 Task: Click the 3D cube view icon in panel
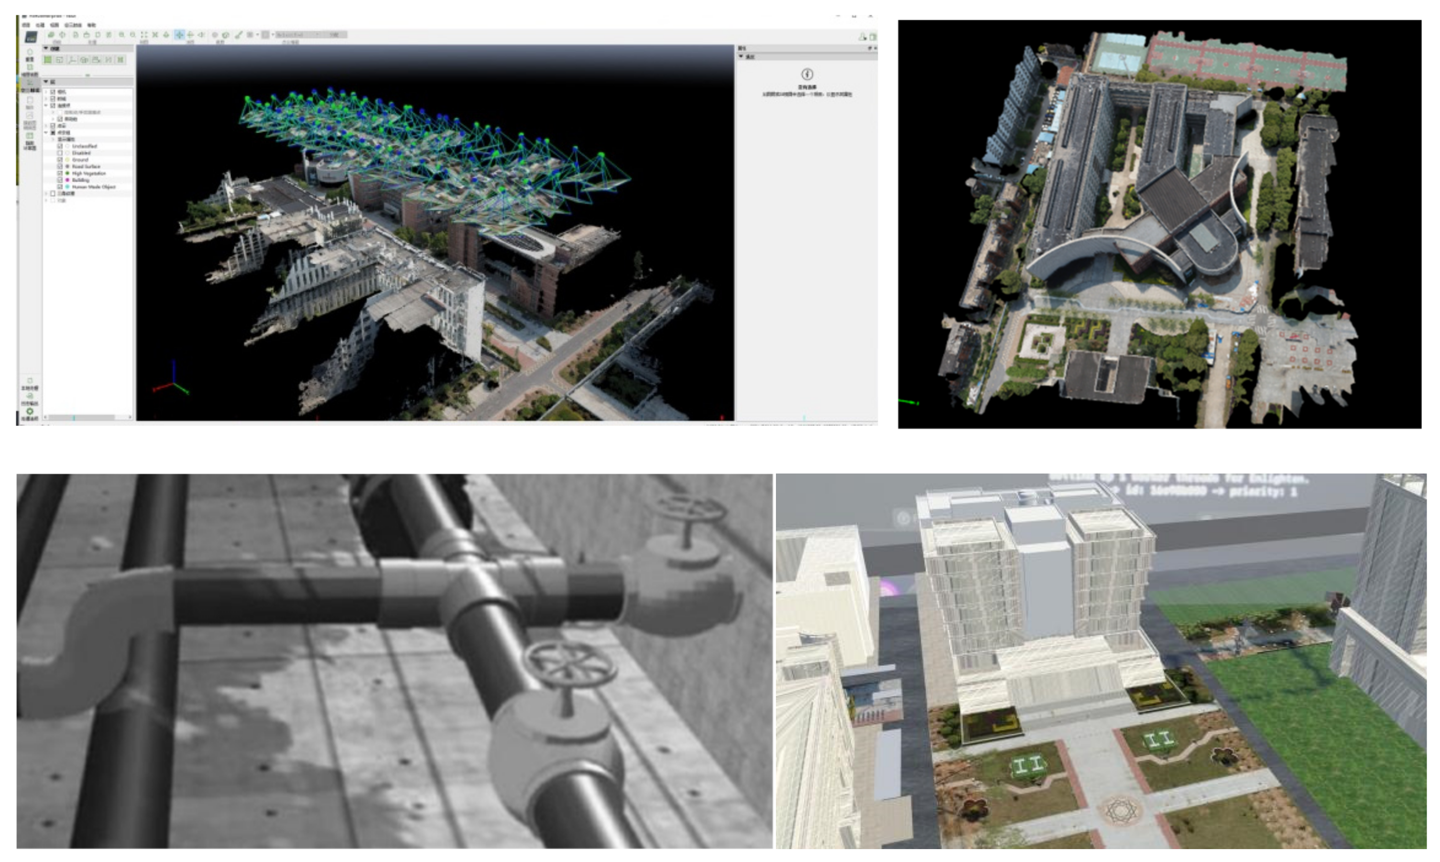[x=84, y=60]
